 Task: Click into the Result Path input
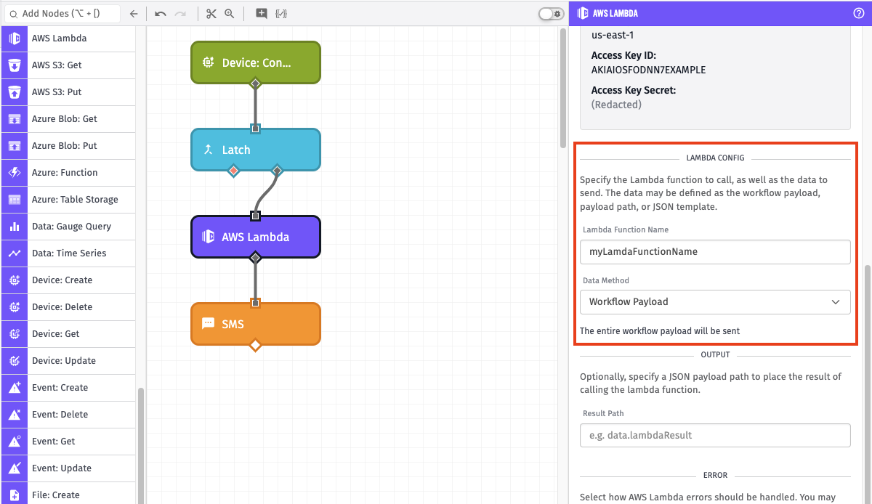(715, 435)
